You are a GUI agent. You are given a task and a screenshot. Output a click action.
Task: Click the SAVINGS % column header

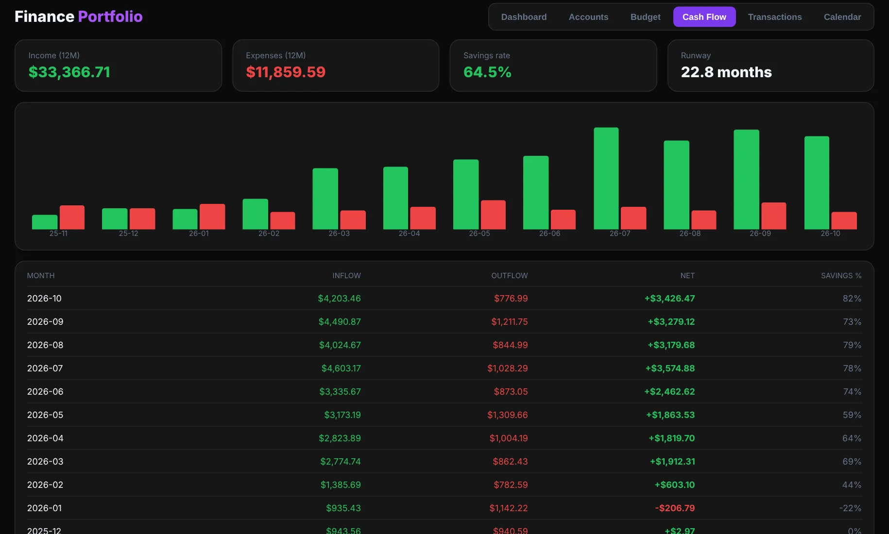841,275
